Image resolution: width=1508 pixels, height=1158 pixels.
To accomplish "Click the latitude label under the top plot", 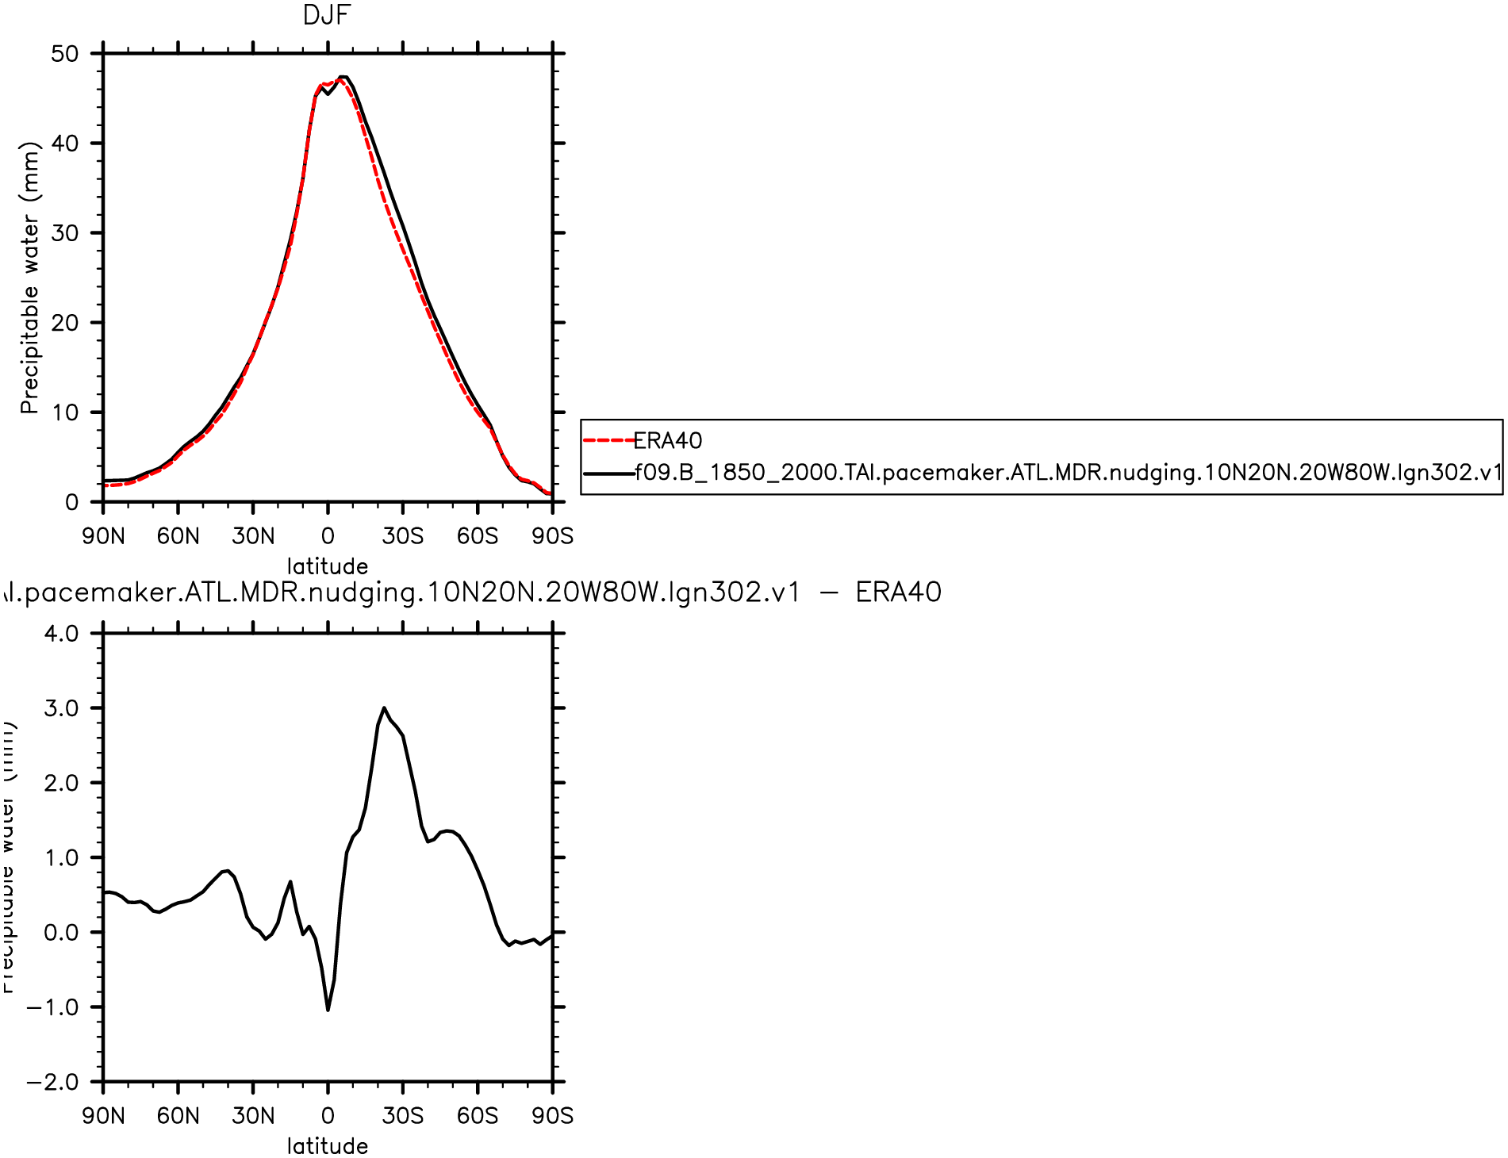I will click(327, 566).
